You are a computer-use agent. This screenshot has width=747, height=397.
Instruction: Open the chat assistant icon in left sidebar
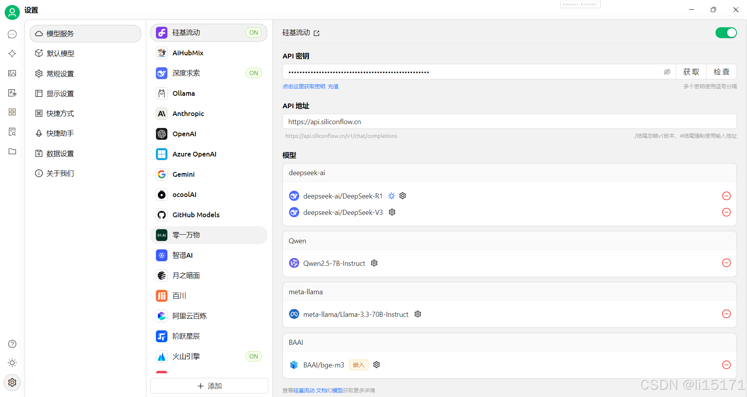coord(12,34)
